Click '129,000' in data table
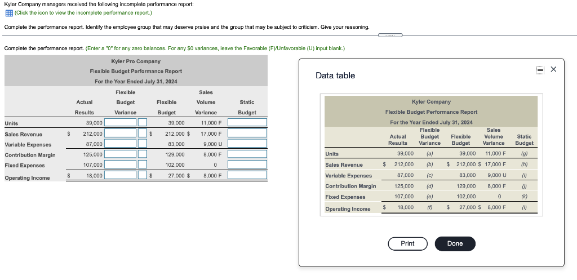577x280 pixels. pos(466,186)
